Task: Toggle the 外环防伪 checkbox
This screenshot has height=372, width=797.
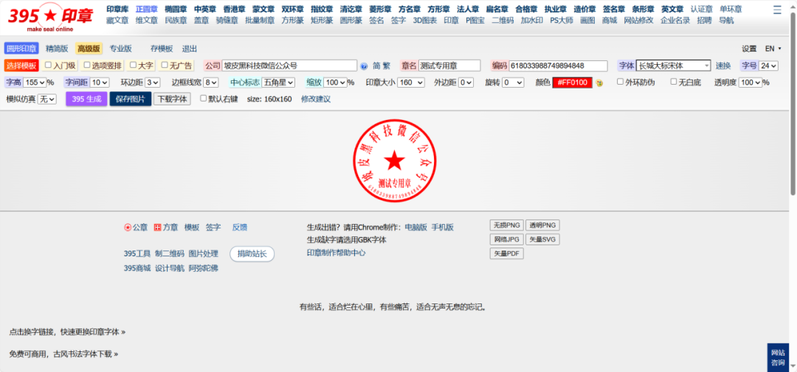Action: coord(620,82)
